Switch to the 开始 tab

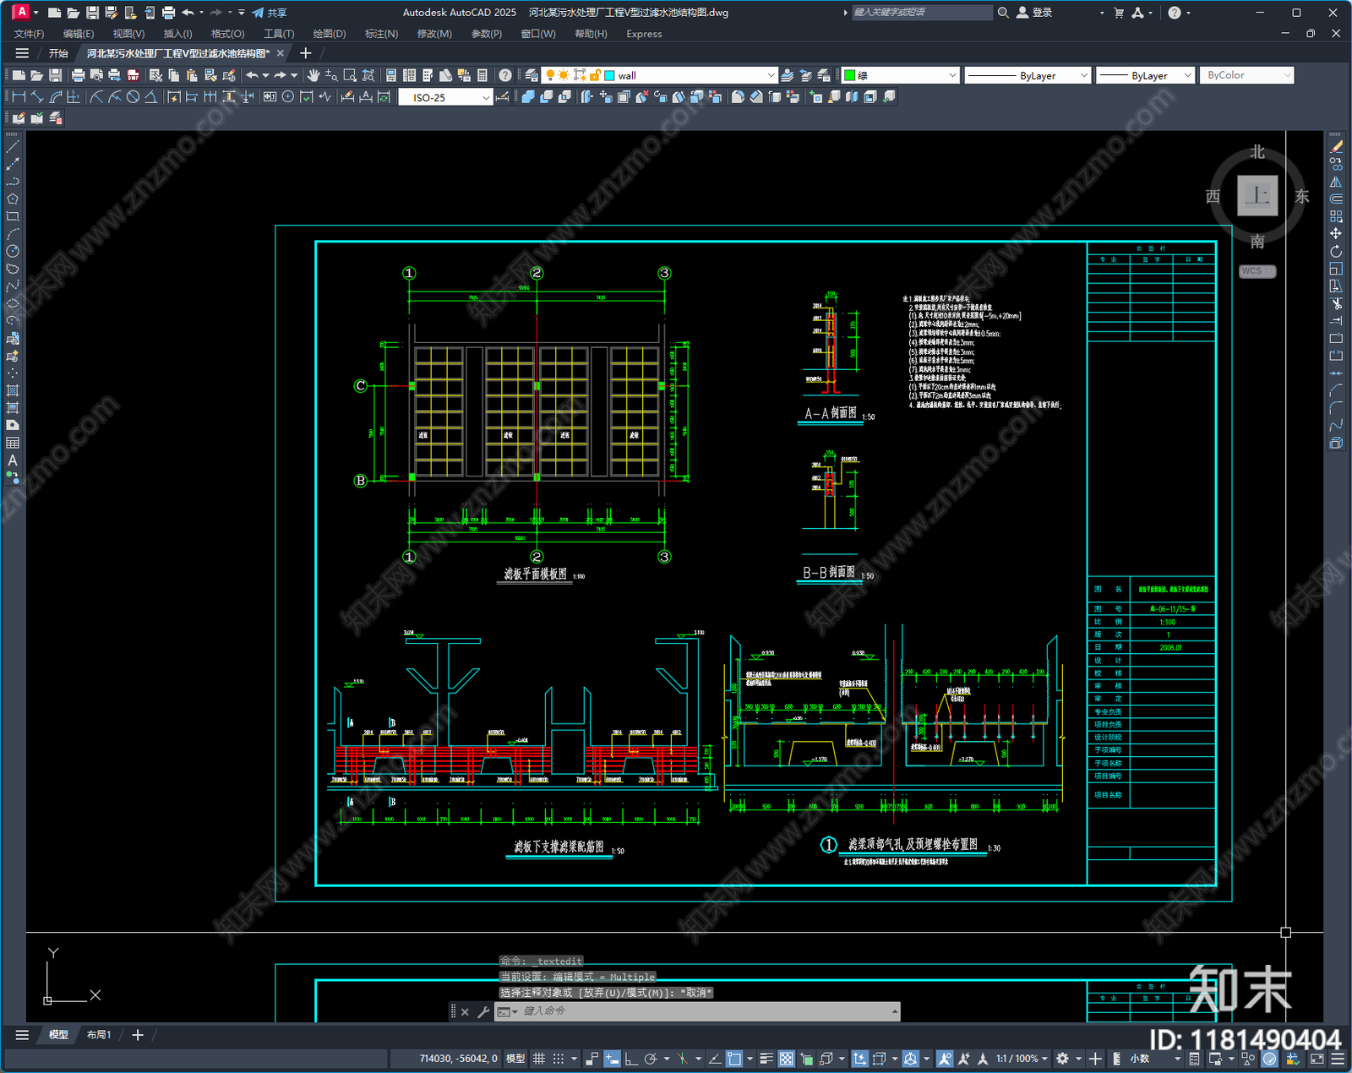coord(58,53)
